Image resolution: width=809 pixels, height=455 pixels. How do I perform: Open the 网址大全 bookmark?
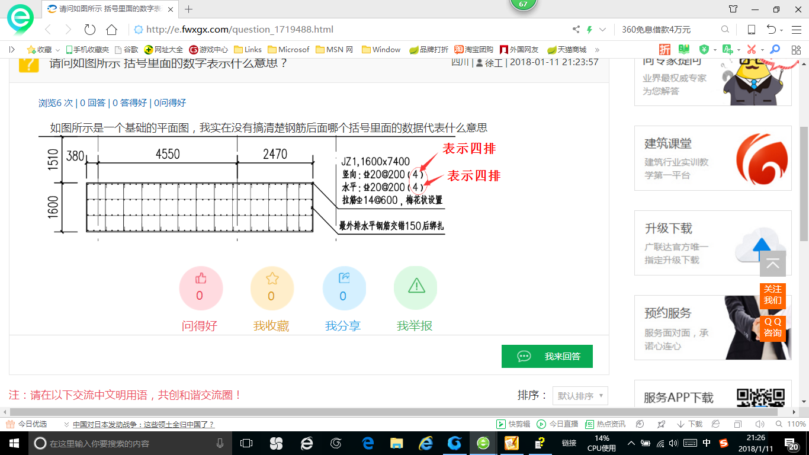pos(164,50)
